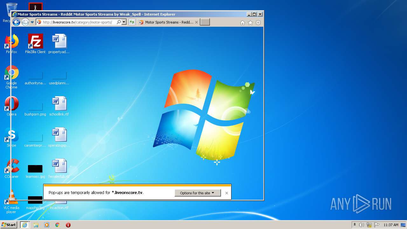This screenshot has height=229, width=407.
Task: Launch Google Chrome from the taskbar
Action: click(x=58, y=225)
